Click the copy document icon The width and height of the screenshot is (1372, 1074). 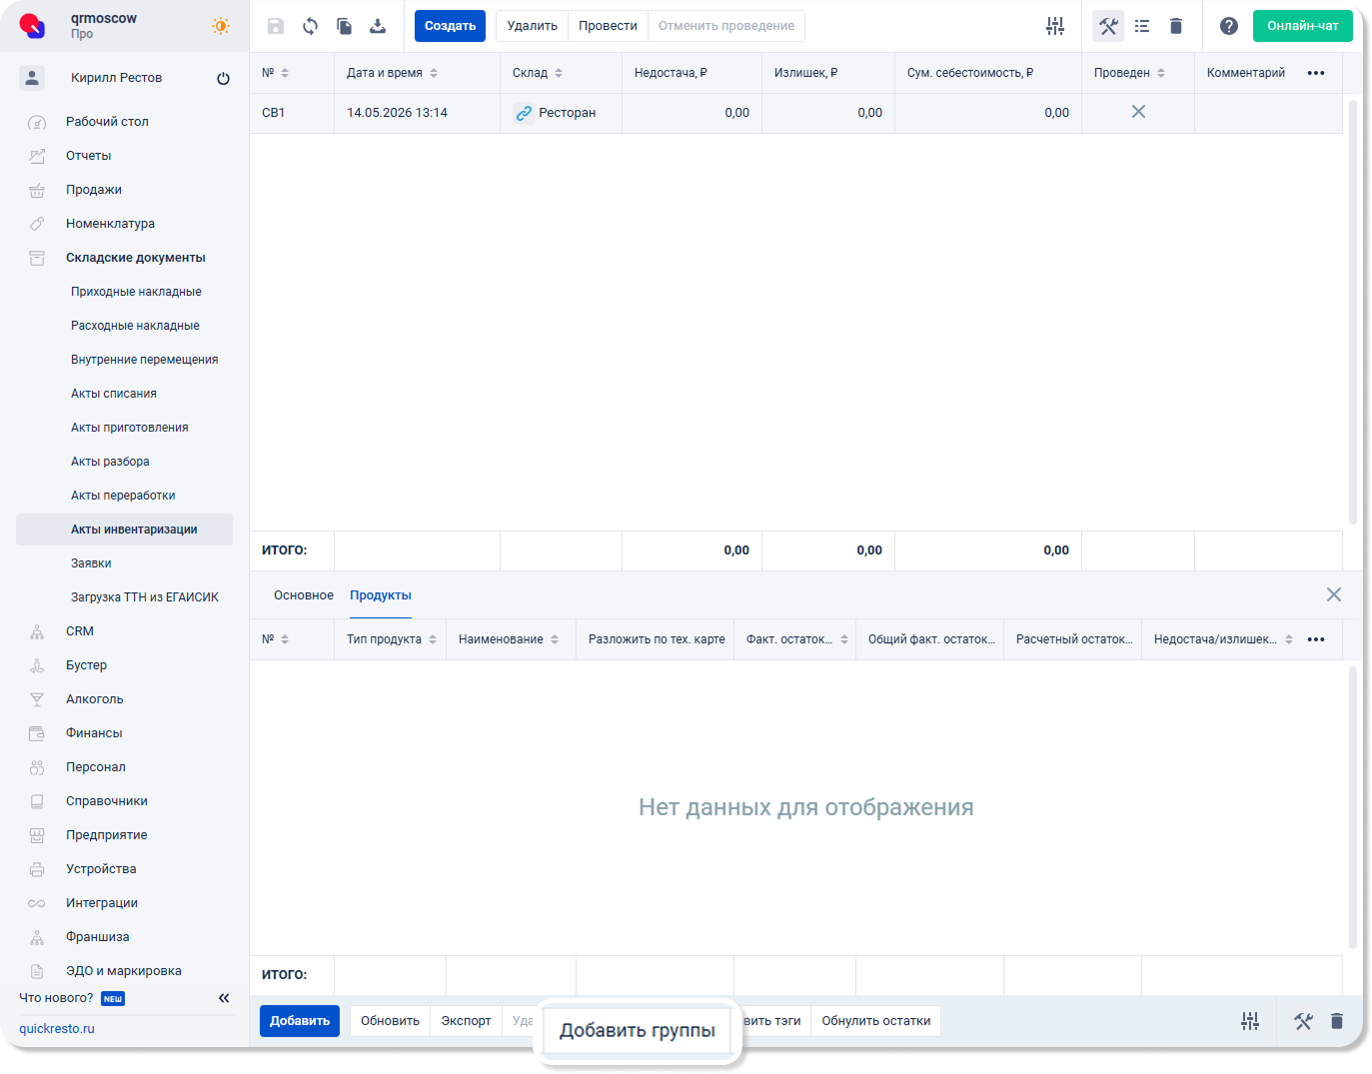pyautogui.click(x=344, y=26)
